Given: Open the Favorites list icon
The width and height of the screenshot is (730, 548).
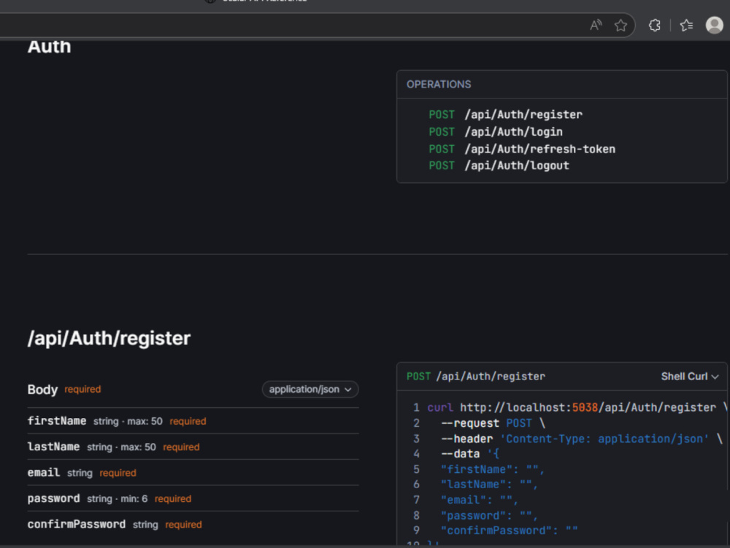Looking at the screenshot, I should (x=686, y=25).
